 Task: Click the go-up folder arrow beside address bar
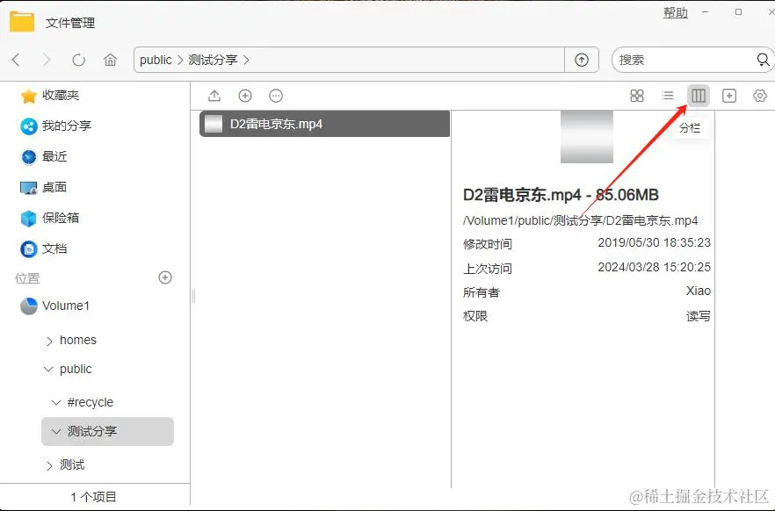coord(582,60)
